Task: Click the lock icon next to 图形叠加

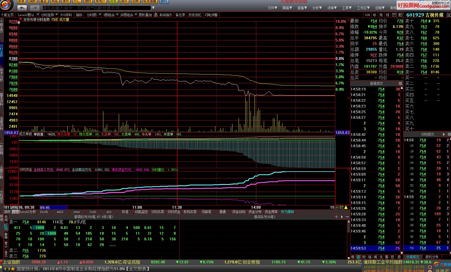Action: point(156,15)
